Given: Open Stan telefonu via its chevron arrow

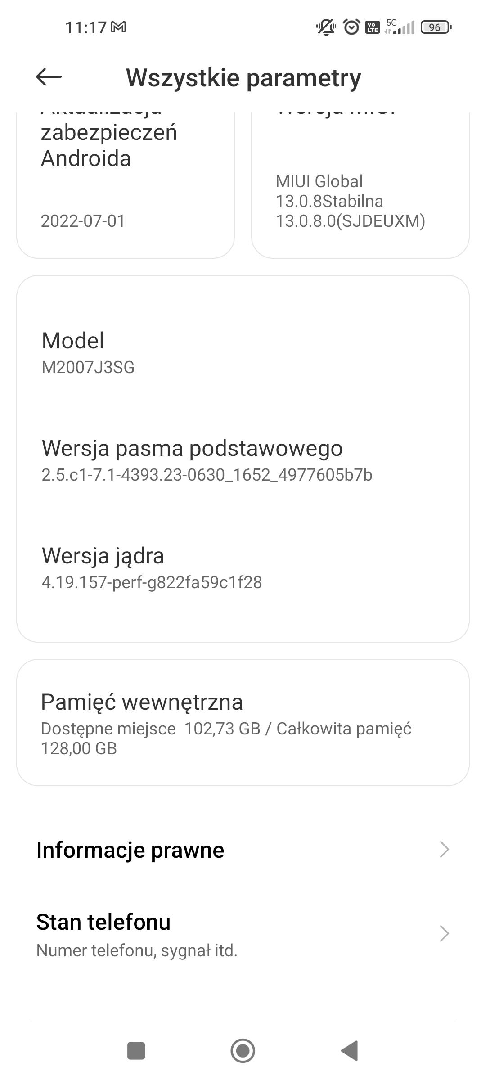Looking at the screenshot, I should pyautogui.click(x=444, y=933).
